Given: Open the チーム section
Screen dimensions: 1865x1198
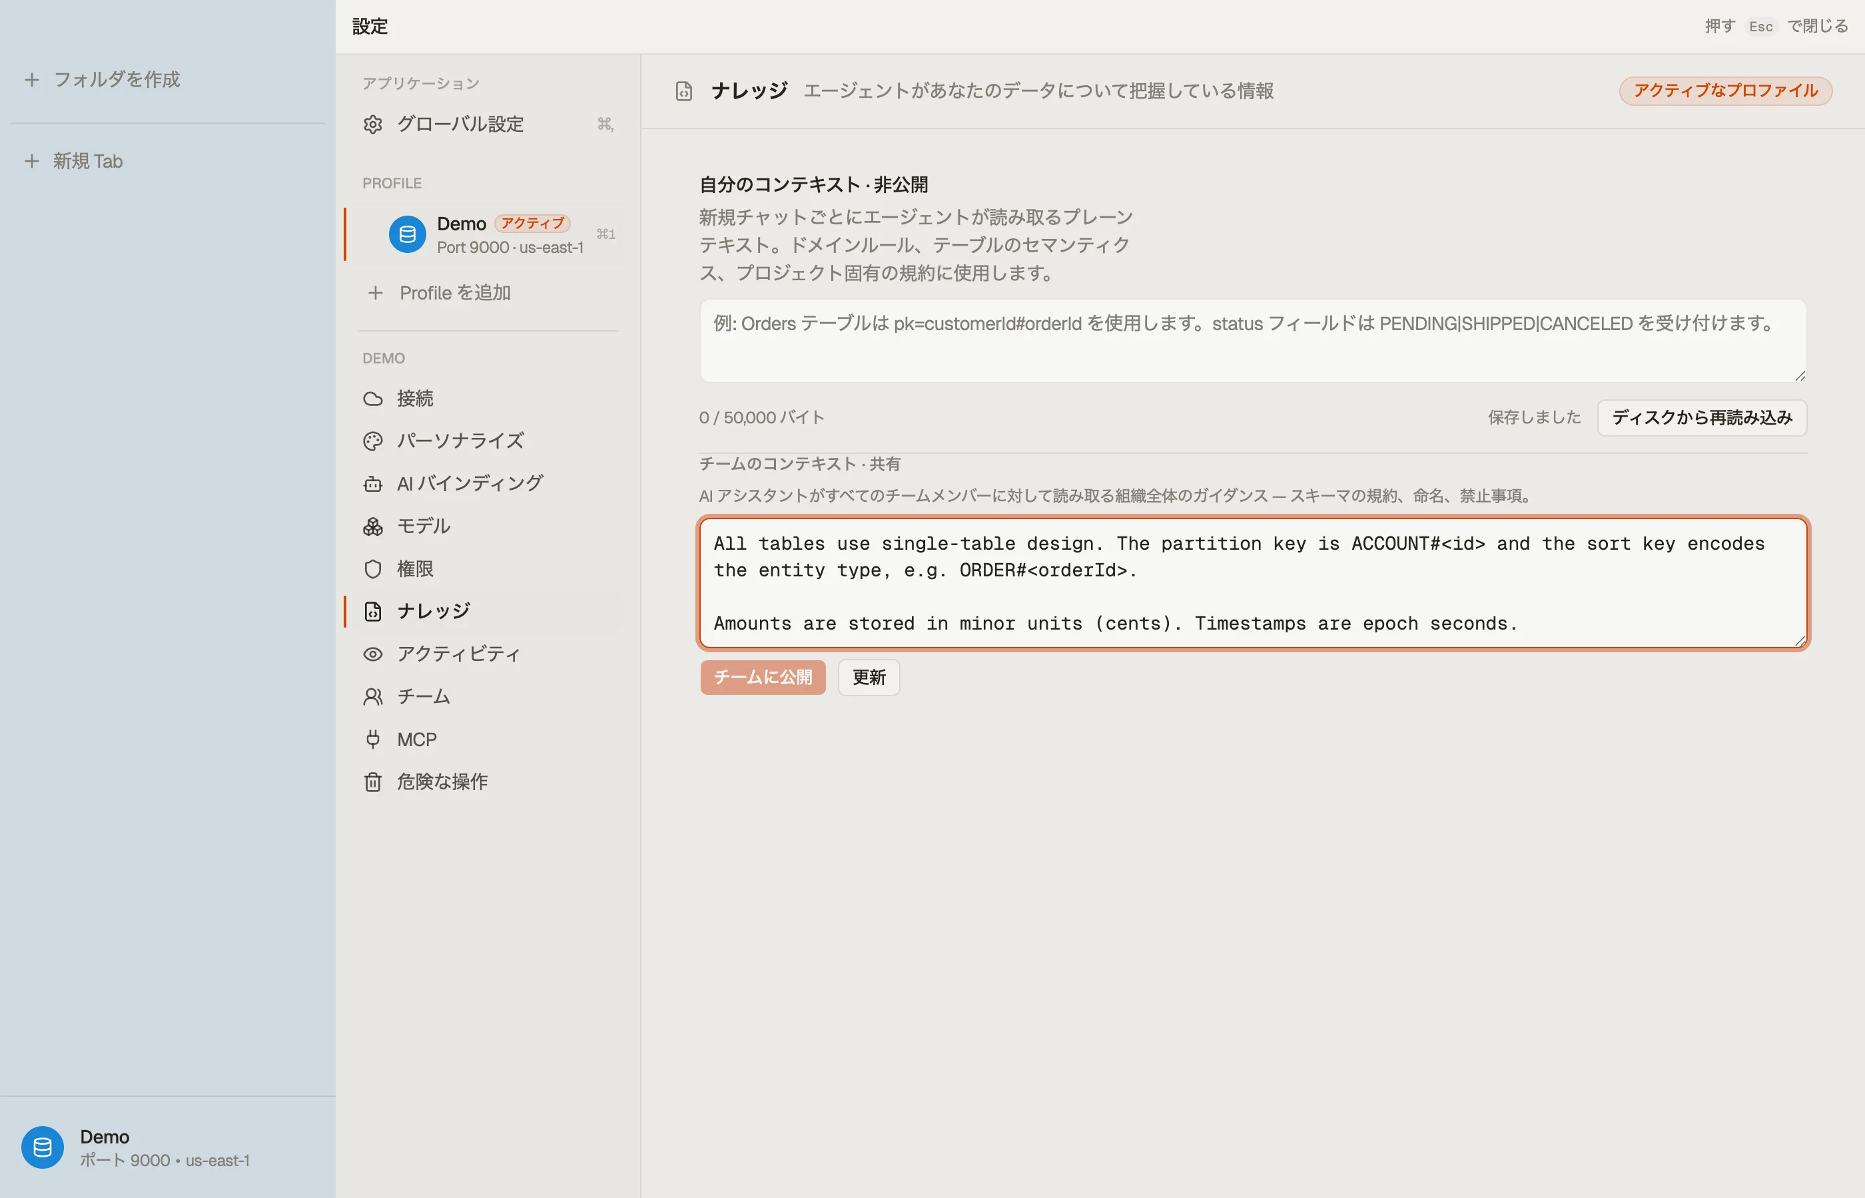Looking at the screenshot, I should tap(488, 697).
